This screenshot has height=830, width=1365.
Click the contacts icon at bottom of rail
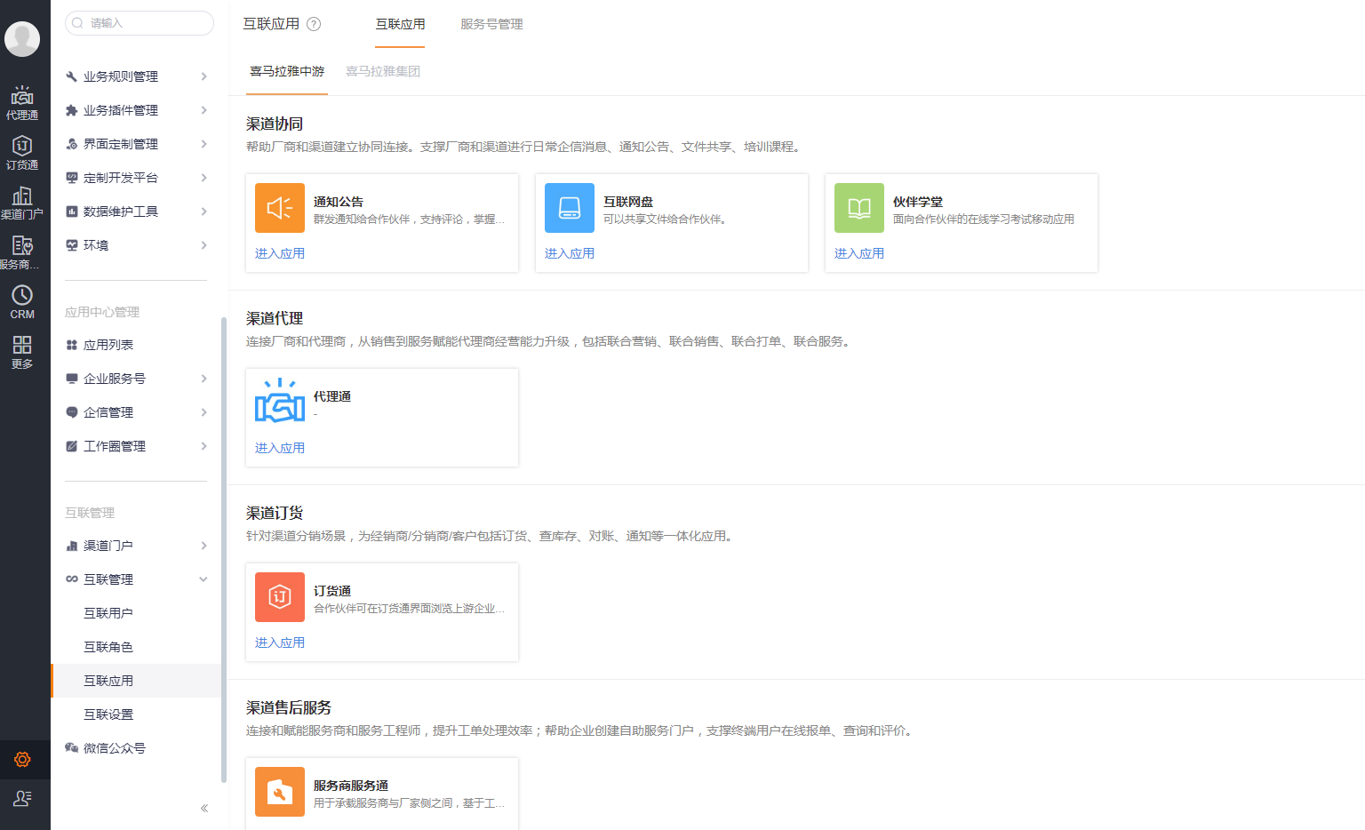point(22,798)
